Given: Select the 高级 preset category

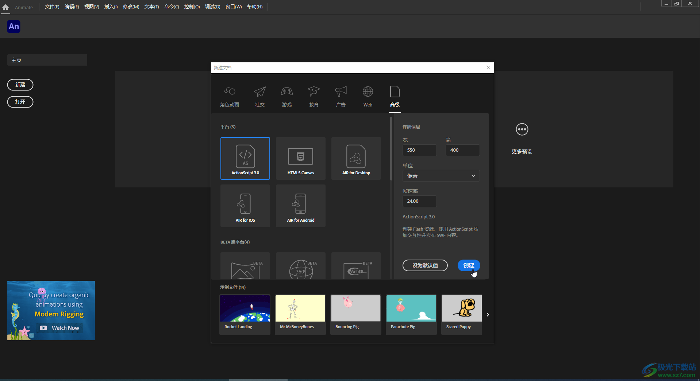Looking at the screenshot, I should (x=395, y=97).
